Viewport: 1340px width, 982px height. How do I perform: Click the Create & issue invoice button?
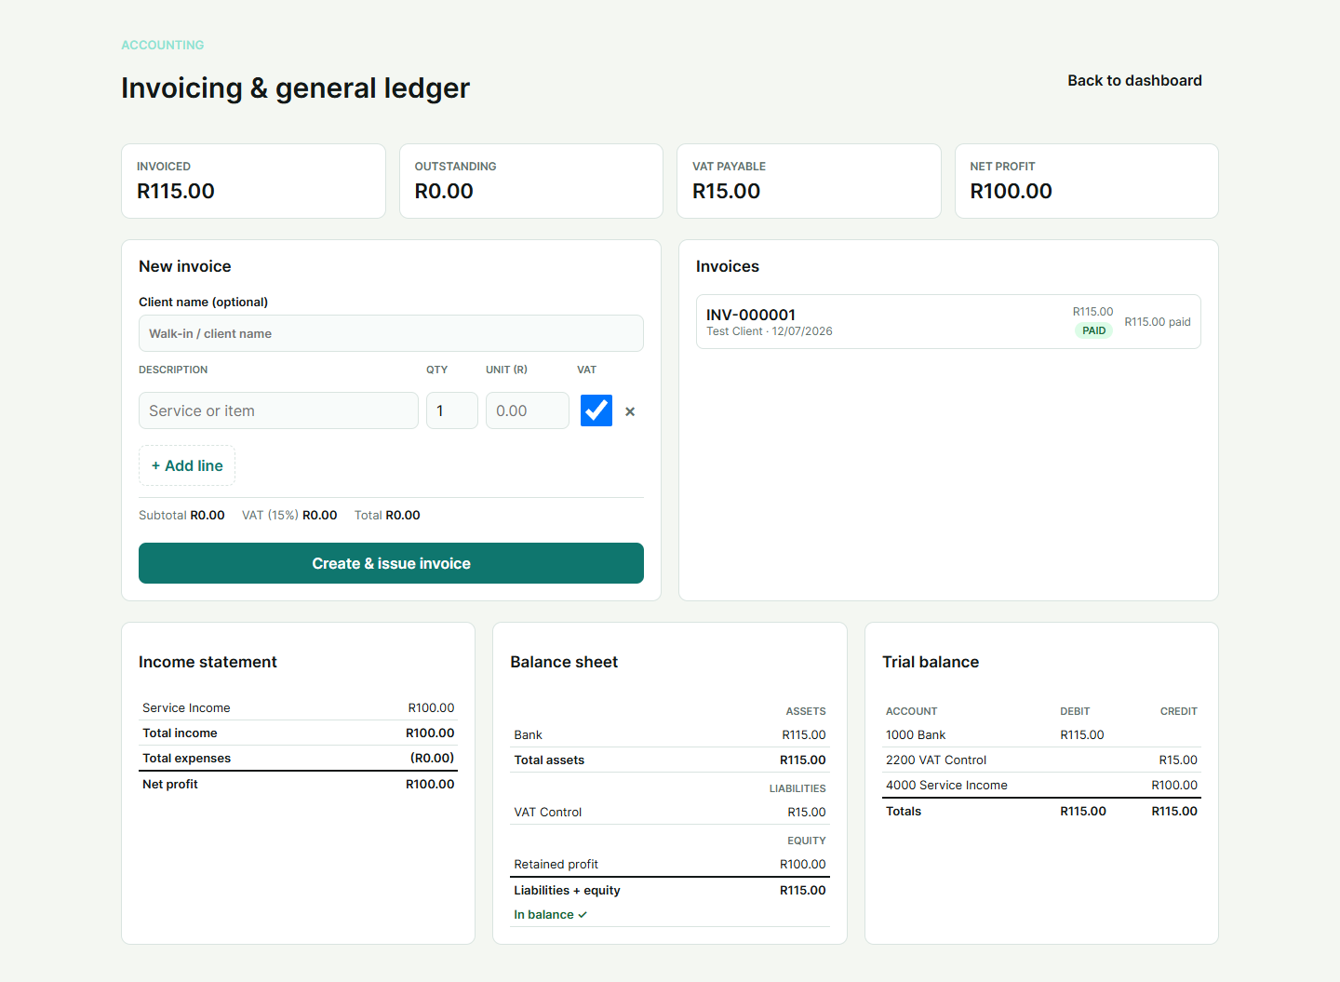click(x=391, y=563)
